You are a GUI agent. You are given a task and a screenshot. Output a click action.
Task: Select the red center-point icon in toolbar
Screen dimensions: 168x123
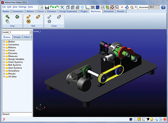coord(122,7)
